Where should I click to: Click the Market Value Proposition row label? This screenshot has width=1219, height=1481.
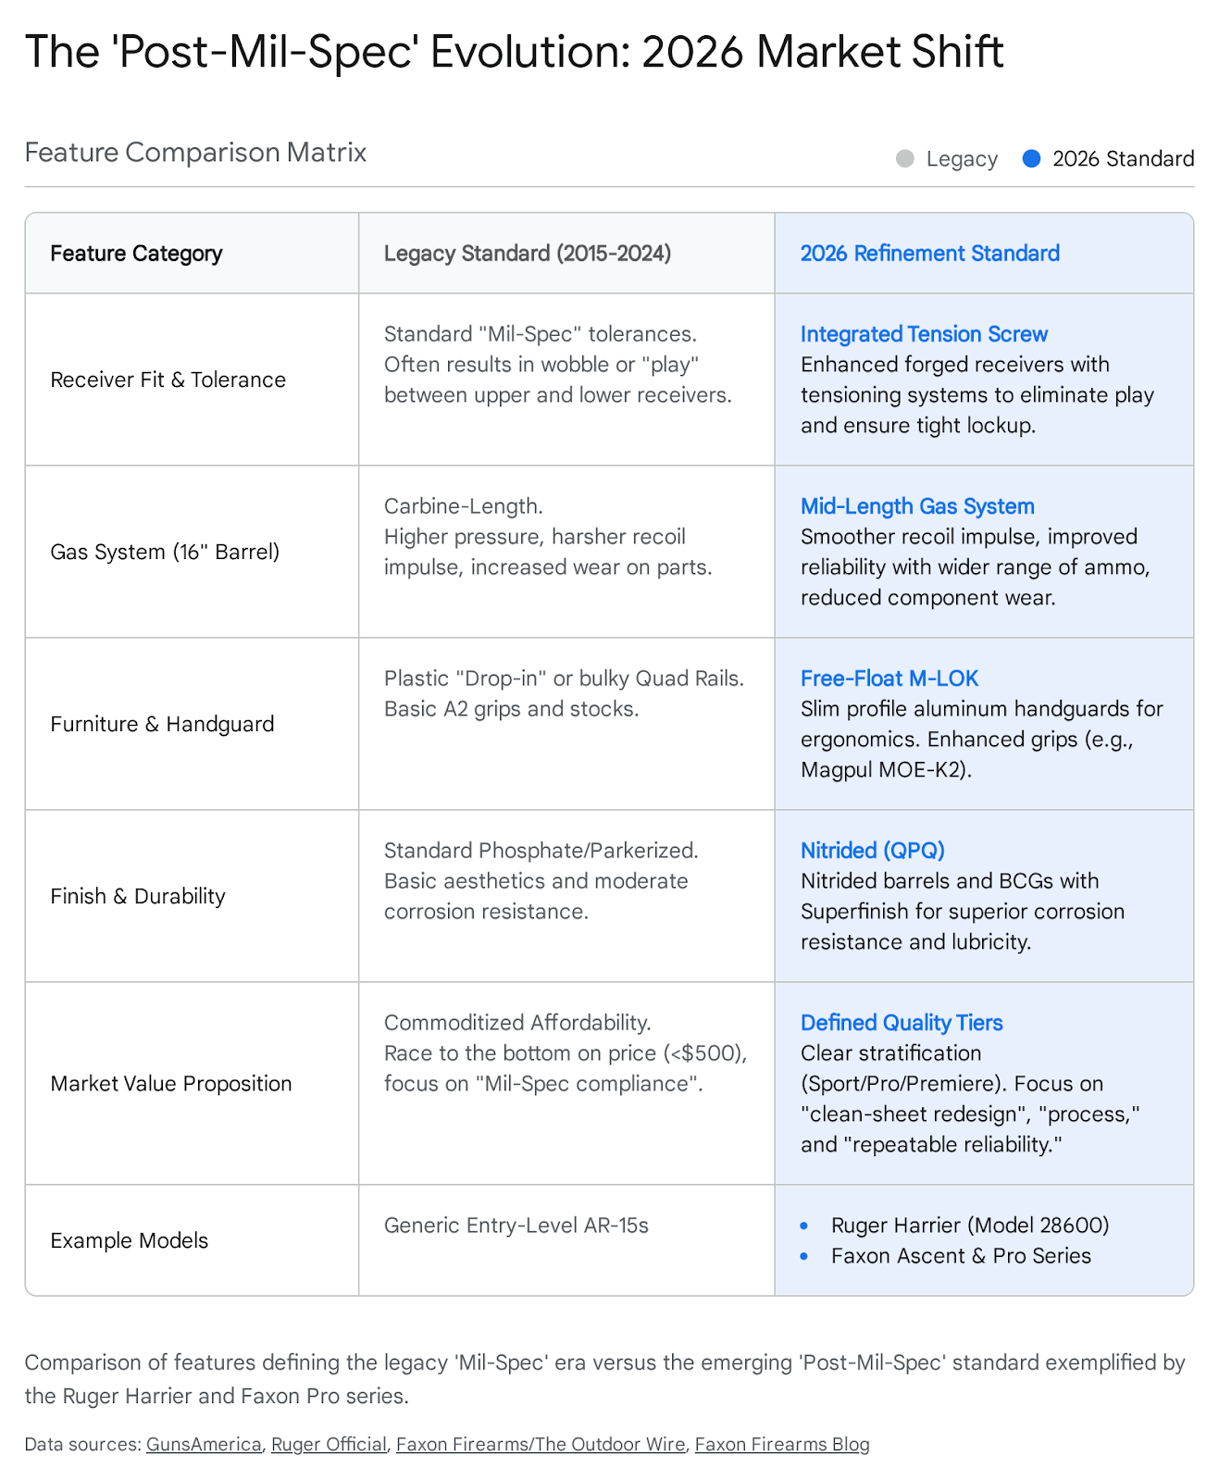tap(171, 1084)
